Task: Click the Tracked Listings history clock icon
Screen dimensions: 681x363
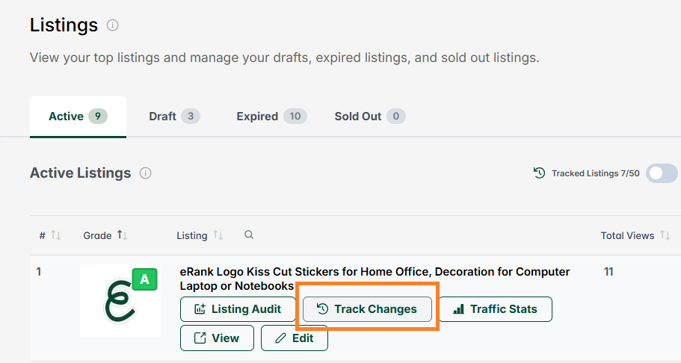Action: (539, 173)
